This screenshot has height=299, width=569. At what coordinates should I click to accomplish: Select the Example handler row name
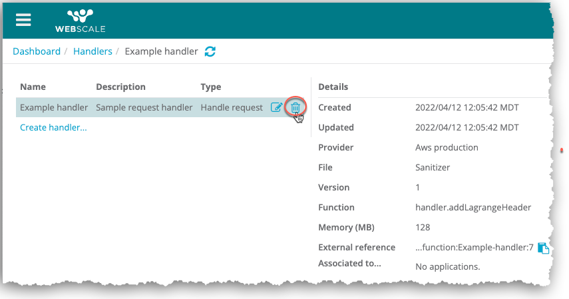[x=54, y=107]
